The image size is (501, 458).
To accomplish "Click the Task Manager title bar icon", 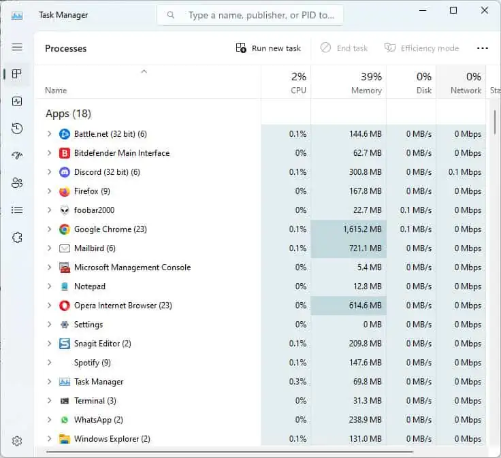I will (17, 16).
